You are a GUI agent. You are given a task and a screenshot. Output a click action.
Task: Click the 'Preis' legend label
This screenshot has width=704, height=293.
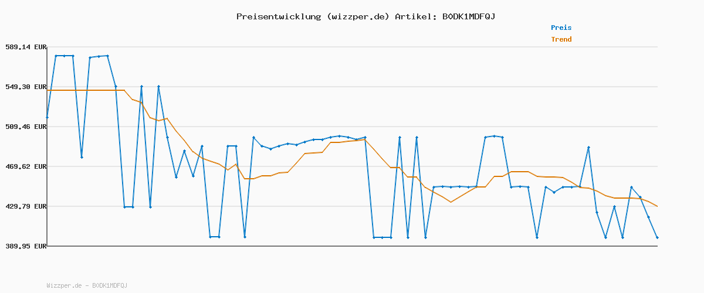pyautogui.click(x=561, y=28)
